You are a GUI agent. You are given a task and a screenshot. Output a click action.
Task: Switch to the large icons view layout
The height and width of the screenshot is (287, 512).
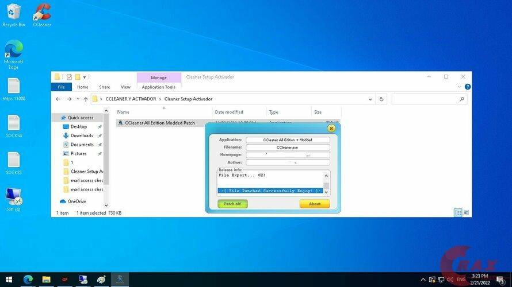click(x=467, y=212)
